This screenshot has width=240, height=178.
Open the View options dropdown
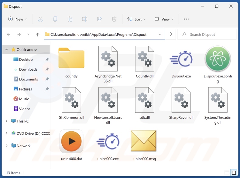pyautogui.click(x=164, y=19)
